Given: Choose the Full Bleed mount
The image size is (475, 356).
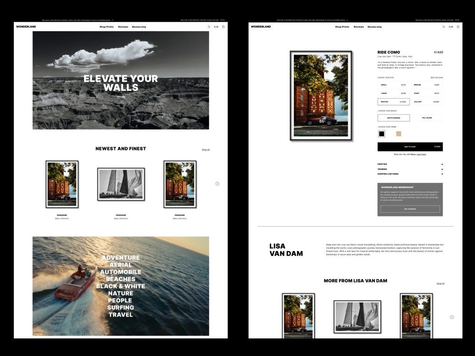Looking at the screenshot, I should click(x=427, y=118).
